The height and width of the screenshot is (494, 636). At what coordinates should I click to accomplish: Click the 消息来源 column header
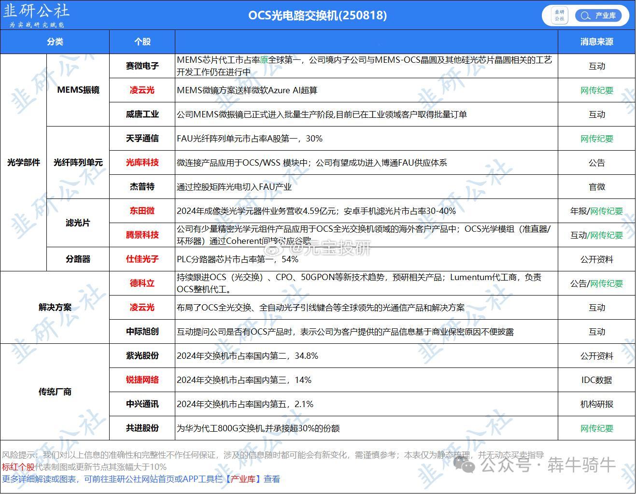(x=596, y=42)
